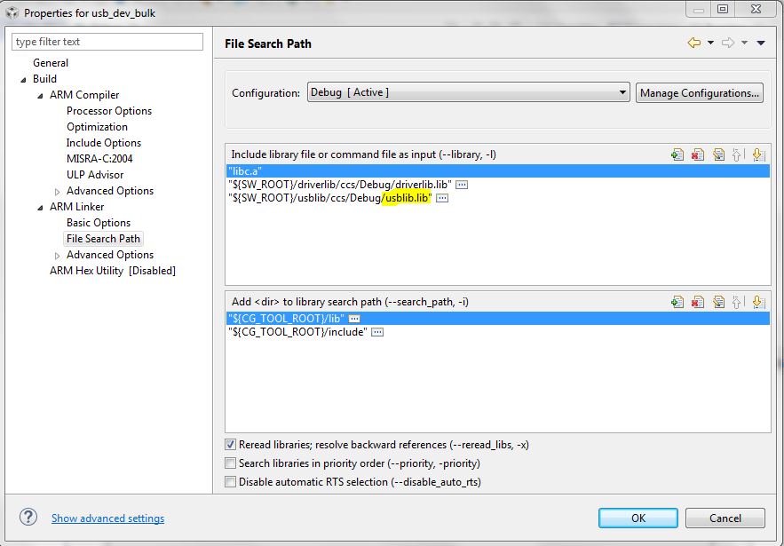This screenshot has width=784, height=546.
Task: Click the Properties window title bar icon
Action: coord(12,13)
